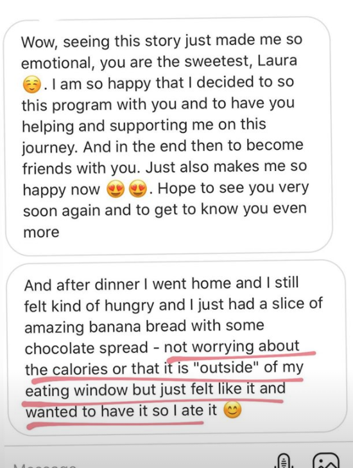
Task: Click the name 'Laura' in the first message
Action: click(x=277, y=60)
